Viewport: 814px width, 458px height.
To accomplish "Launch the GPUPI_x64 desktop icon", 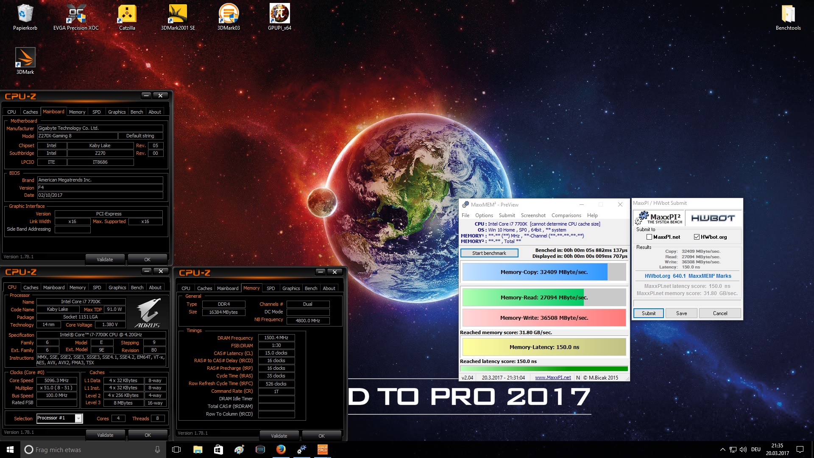I will tap(279, 17).
